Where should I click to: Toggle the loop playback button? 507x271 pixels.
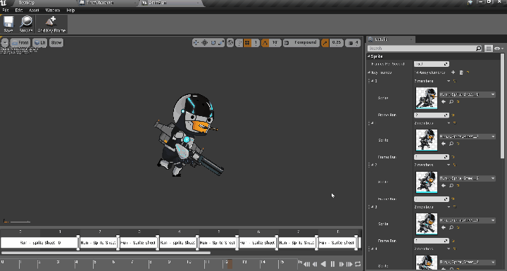[x=358, y=264]
